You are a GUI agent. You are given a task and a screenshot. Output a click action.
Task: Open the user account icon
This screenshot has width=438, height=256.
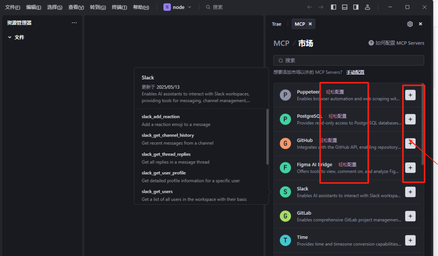click(x=367, y=7)
